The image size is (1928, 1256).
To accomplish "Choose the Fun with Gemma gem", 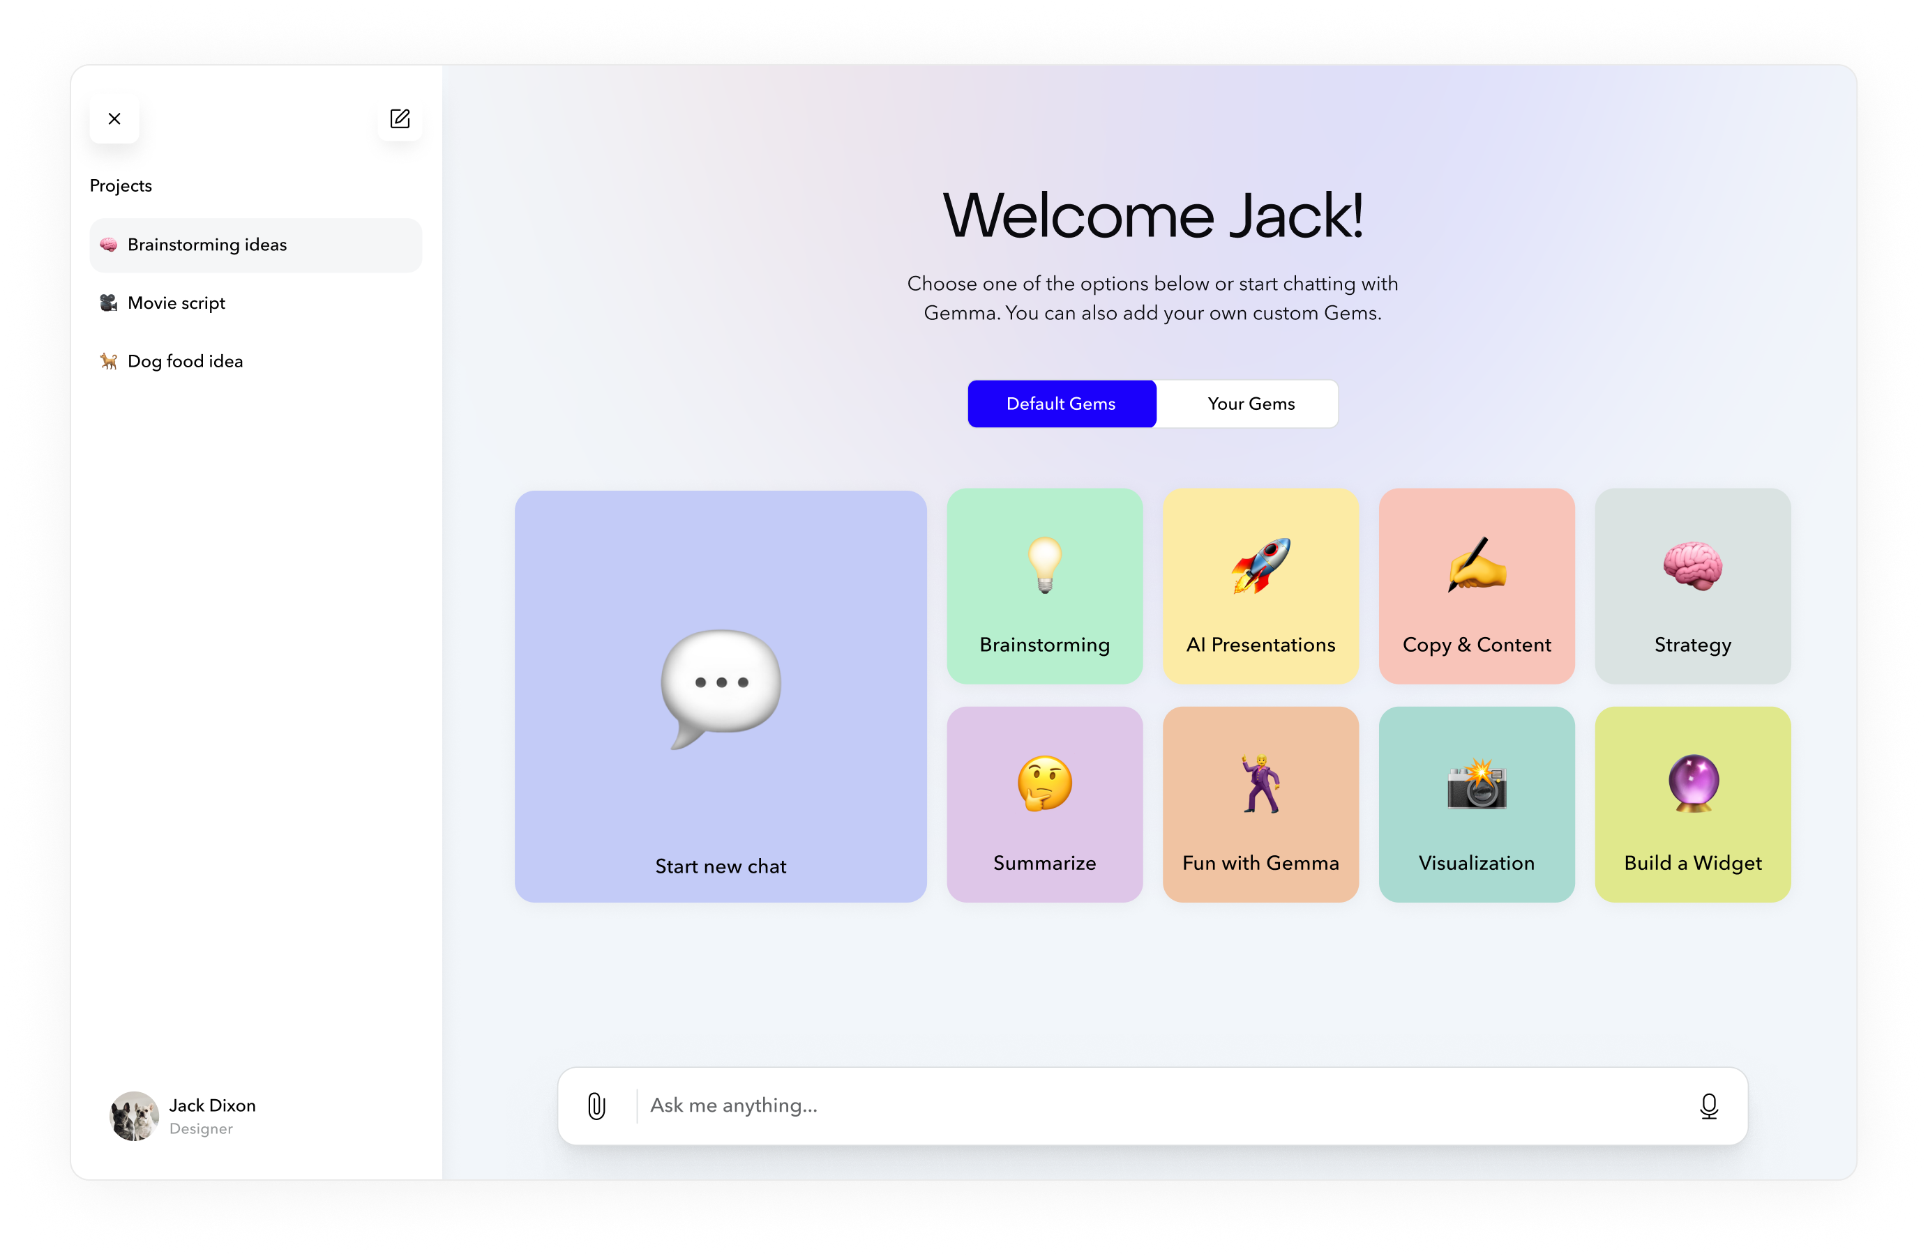I will click(1260, 804).
